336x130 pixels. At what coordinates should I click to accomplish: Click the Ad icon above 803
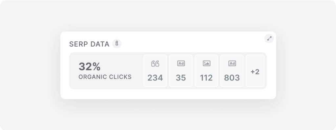point(232,64)
